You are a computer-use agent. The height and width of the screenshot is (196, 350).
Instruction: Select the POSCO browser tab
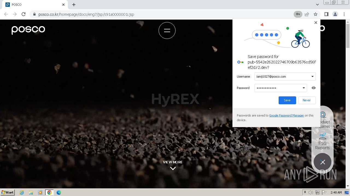tap(35, 5)
